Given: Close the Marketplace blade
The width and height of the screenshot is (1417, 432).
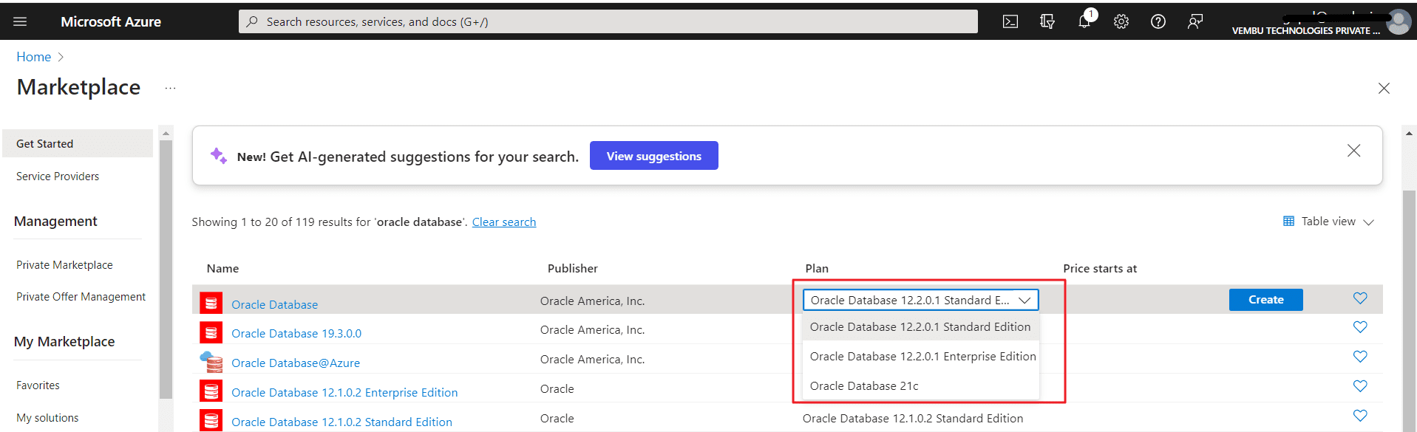Looking at the screenshot, I should 1384,89.
